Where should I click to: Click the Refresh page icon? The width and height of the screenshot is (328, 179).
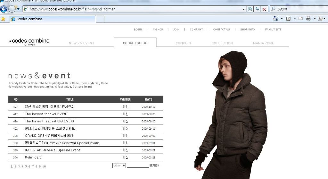click(x=257, y=9)
